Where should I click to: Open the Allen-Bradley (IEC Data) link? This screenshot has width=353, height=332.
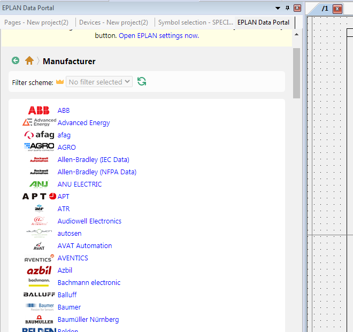tap(93, 160)
